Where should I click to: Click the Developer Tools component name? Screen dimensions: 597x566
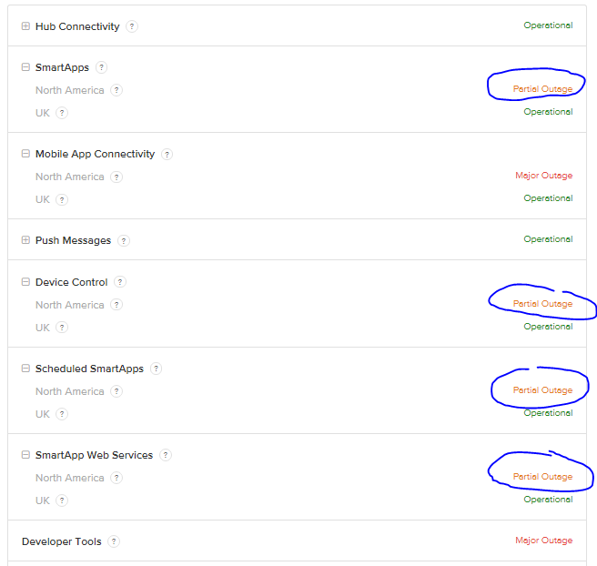tap(61, 541)
